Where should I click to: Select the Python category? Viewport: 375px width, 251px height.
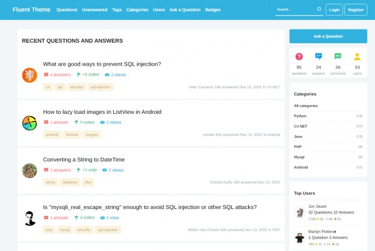click(300, 116)
